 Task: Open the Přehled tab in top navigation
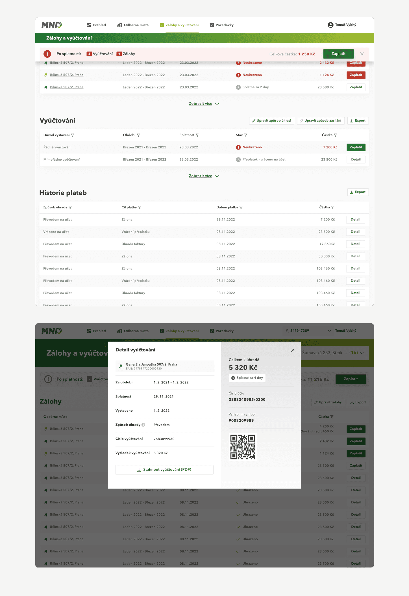point(96,25)
